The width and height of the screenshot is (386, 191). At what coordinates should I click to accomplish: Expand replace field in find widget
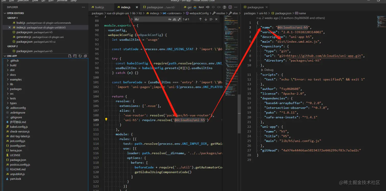click(x=132, y=19)
